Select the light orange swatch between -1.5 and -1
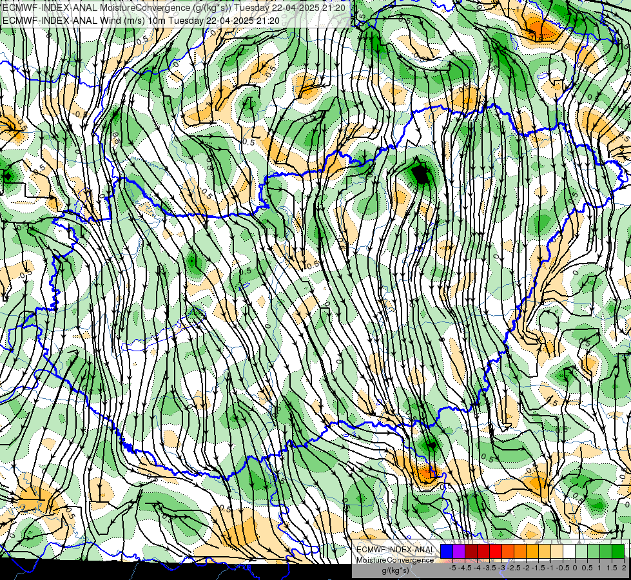The height and width of the screenshot is (580, 631). click(545, 552)
